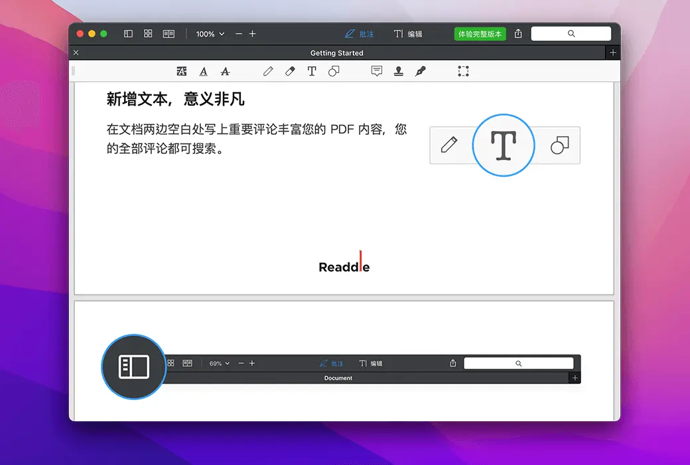
Task: Zoom in with the plus button
Action: click(x=252, y=33)
